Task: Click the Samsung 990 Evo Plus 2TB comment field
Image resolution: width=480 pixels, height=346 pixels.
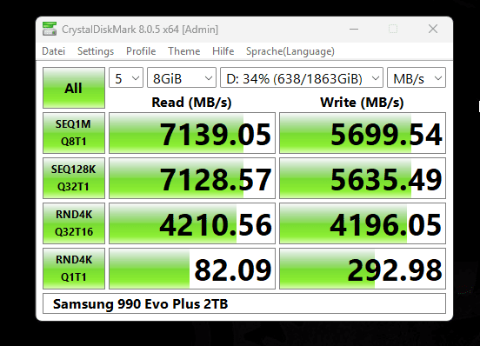Action: pos(244,303)
